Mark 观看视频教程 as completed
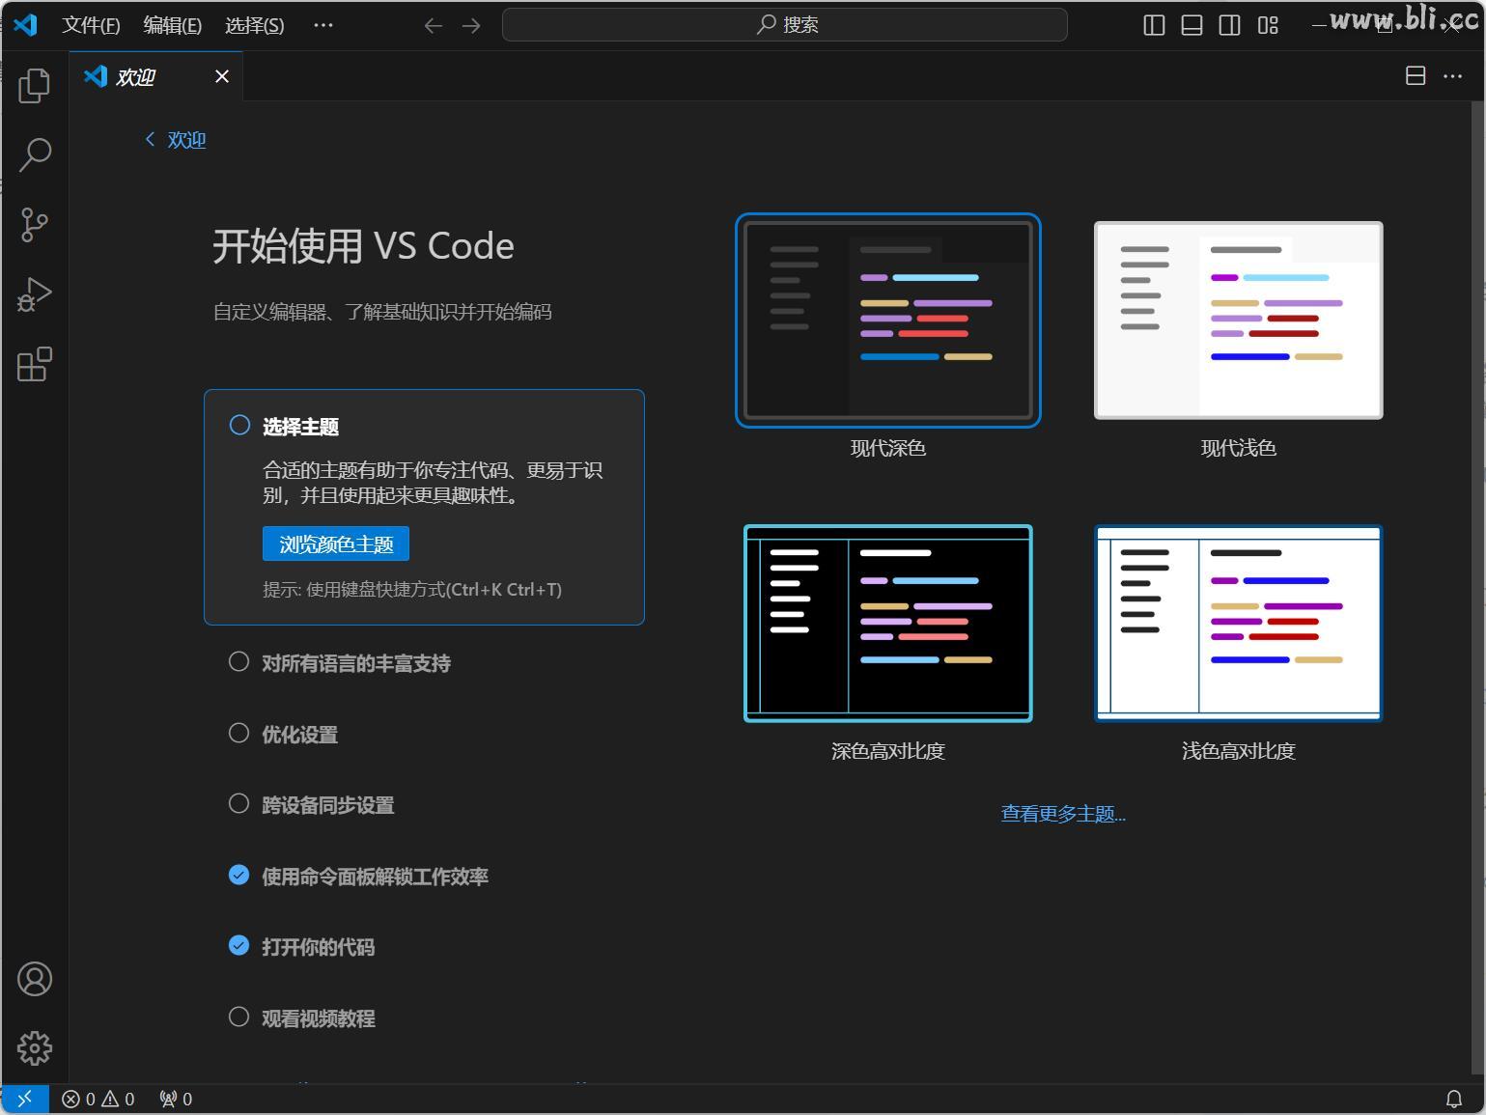 238,1016
